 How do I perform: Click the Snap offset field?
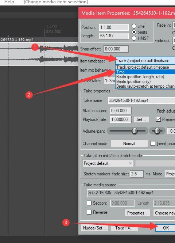116,49
